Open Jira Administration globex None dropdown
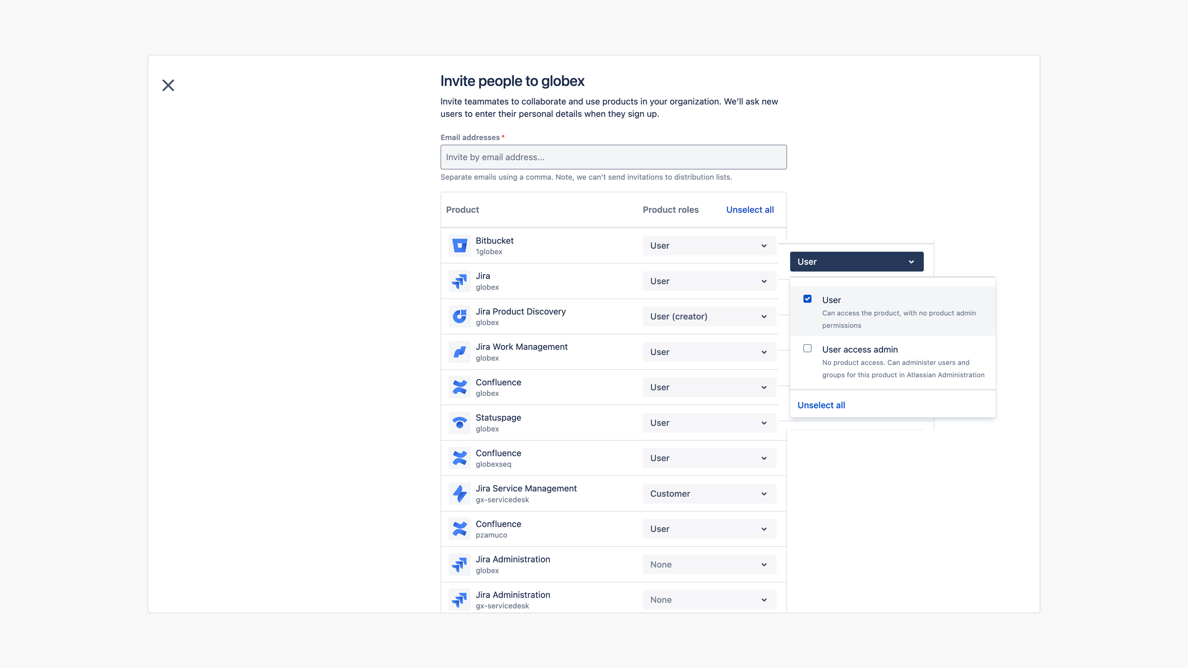 pyautogui.click(x=709, y=564)
